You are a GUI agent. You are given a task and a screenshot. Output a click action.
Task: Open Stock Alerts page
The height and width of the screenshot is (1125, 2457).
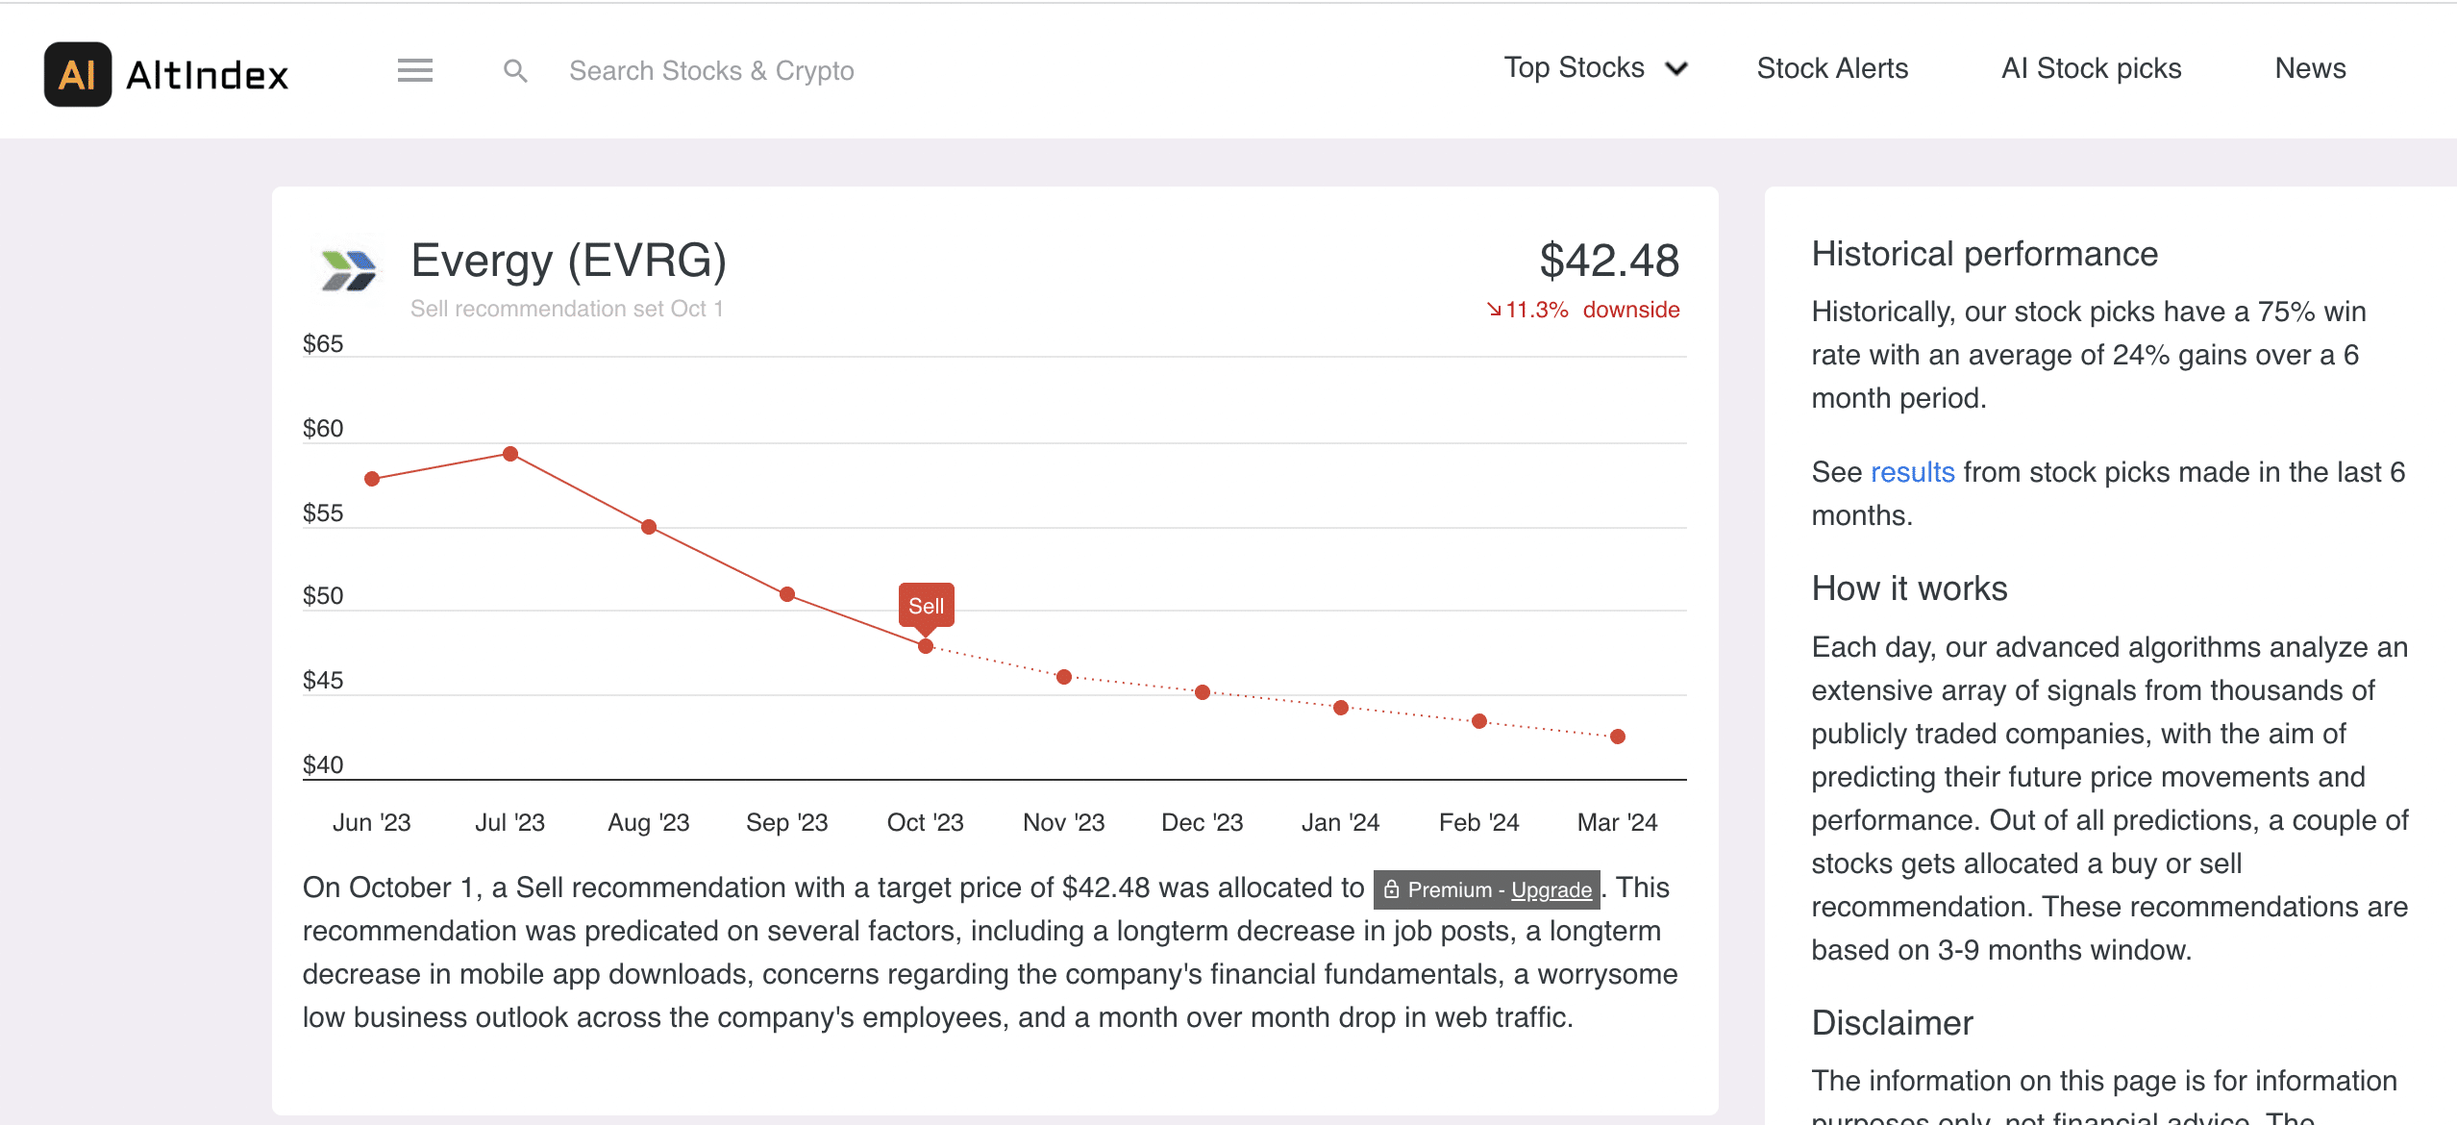click(1832, 68)
